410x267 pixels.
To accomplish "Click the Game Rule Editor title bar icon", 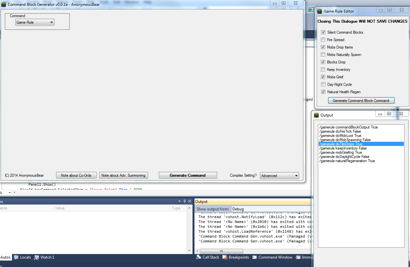I will coord(320,11).
